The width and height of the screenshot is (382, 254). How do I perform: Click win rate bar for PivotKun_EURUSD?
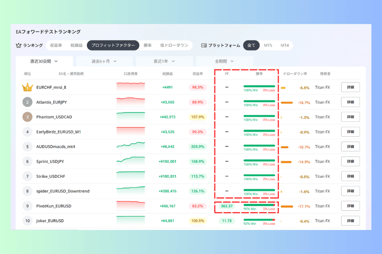[x=259, y=205]
